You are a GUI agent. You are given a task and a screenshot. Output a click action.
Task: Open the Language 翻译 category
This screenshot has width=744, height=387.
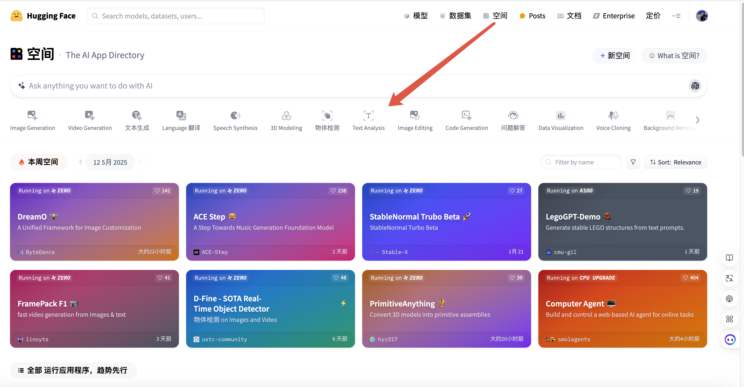click(181, 121)
